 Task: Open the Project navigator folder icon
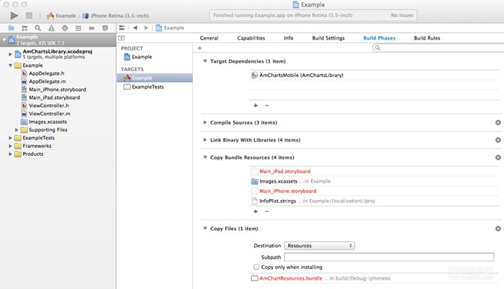tap(12, 28)
